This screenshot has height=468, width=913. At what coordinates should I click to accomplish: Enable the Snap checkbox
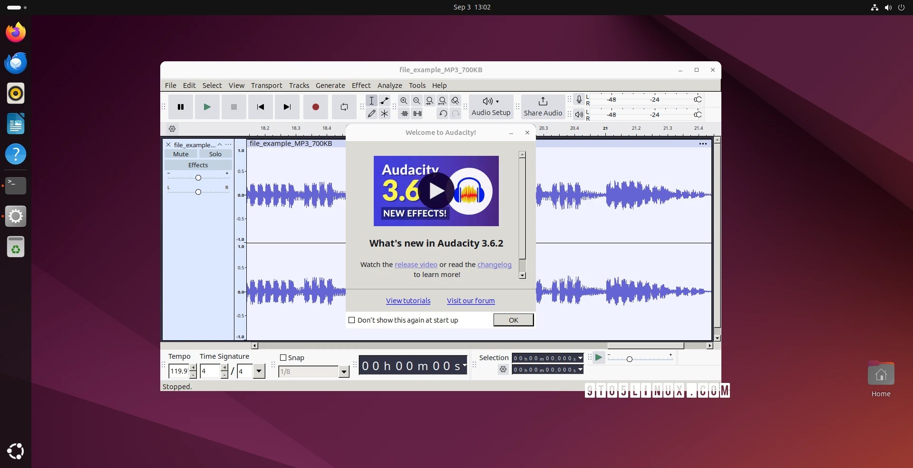pyautogui.click(x=283, y=358)
